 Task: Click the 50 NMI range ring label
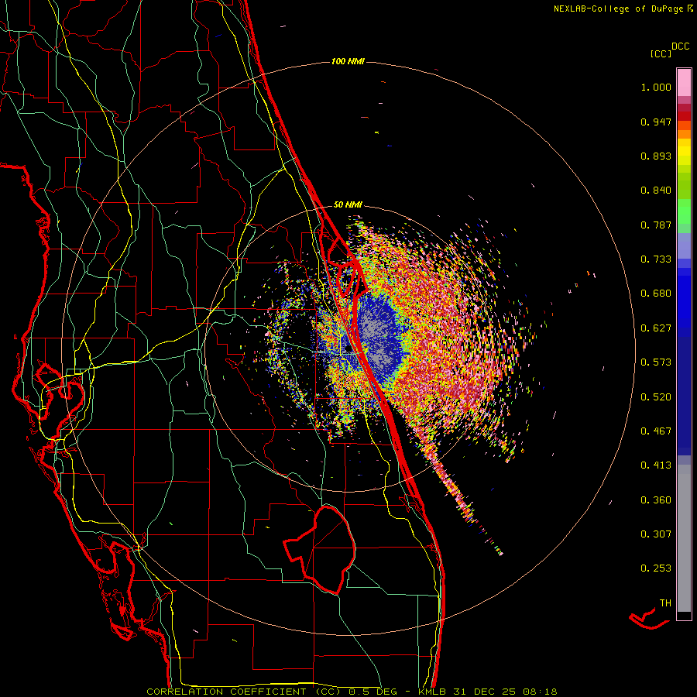348,205
